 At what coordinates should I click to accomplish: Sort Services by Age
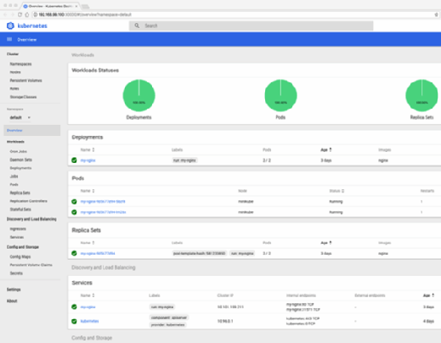[x=433, y=295]
